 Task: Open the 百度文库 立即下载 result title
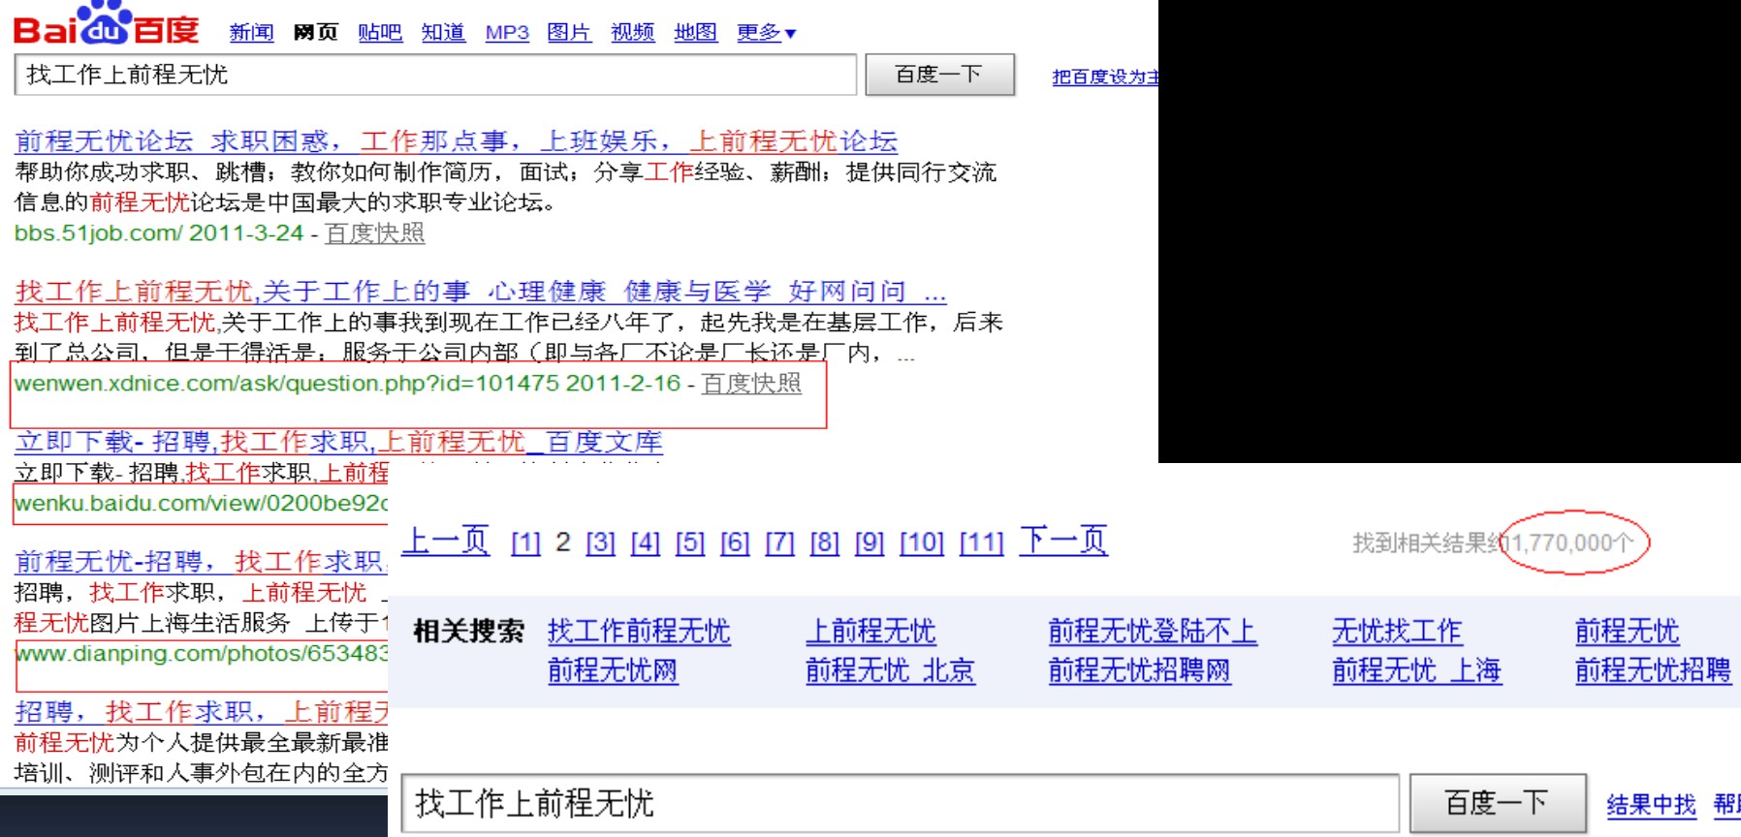338,443
